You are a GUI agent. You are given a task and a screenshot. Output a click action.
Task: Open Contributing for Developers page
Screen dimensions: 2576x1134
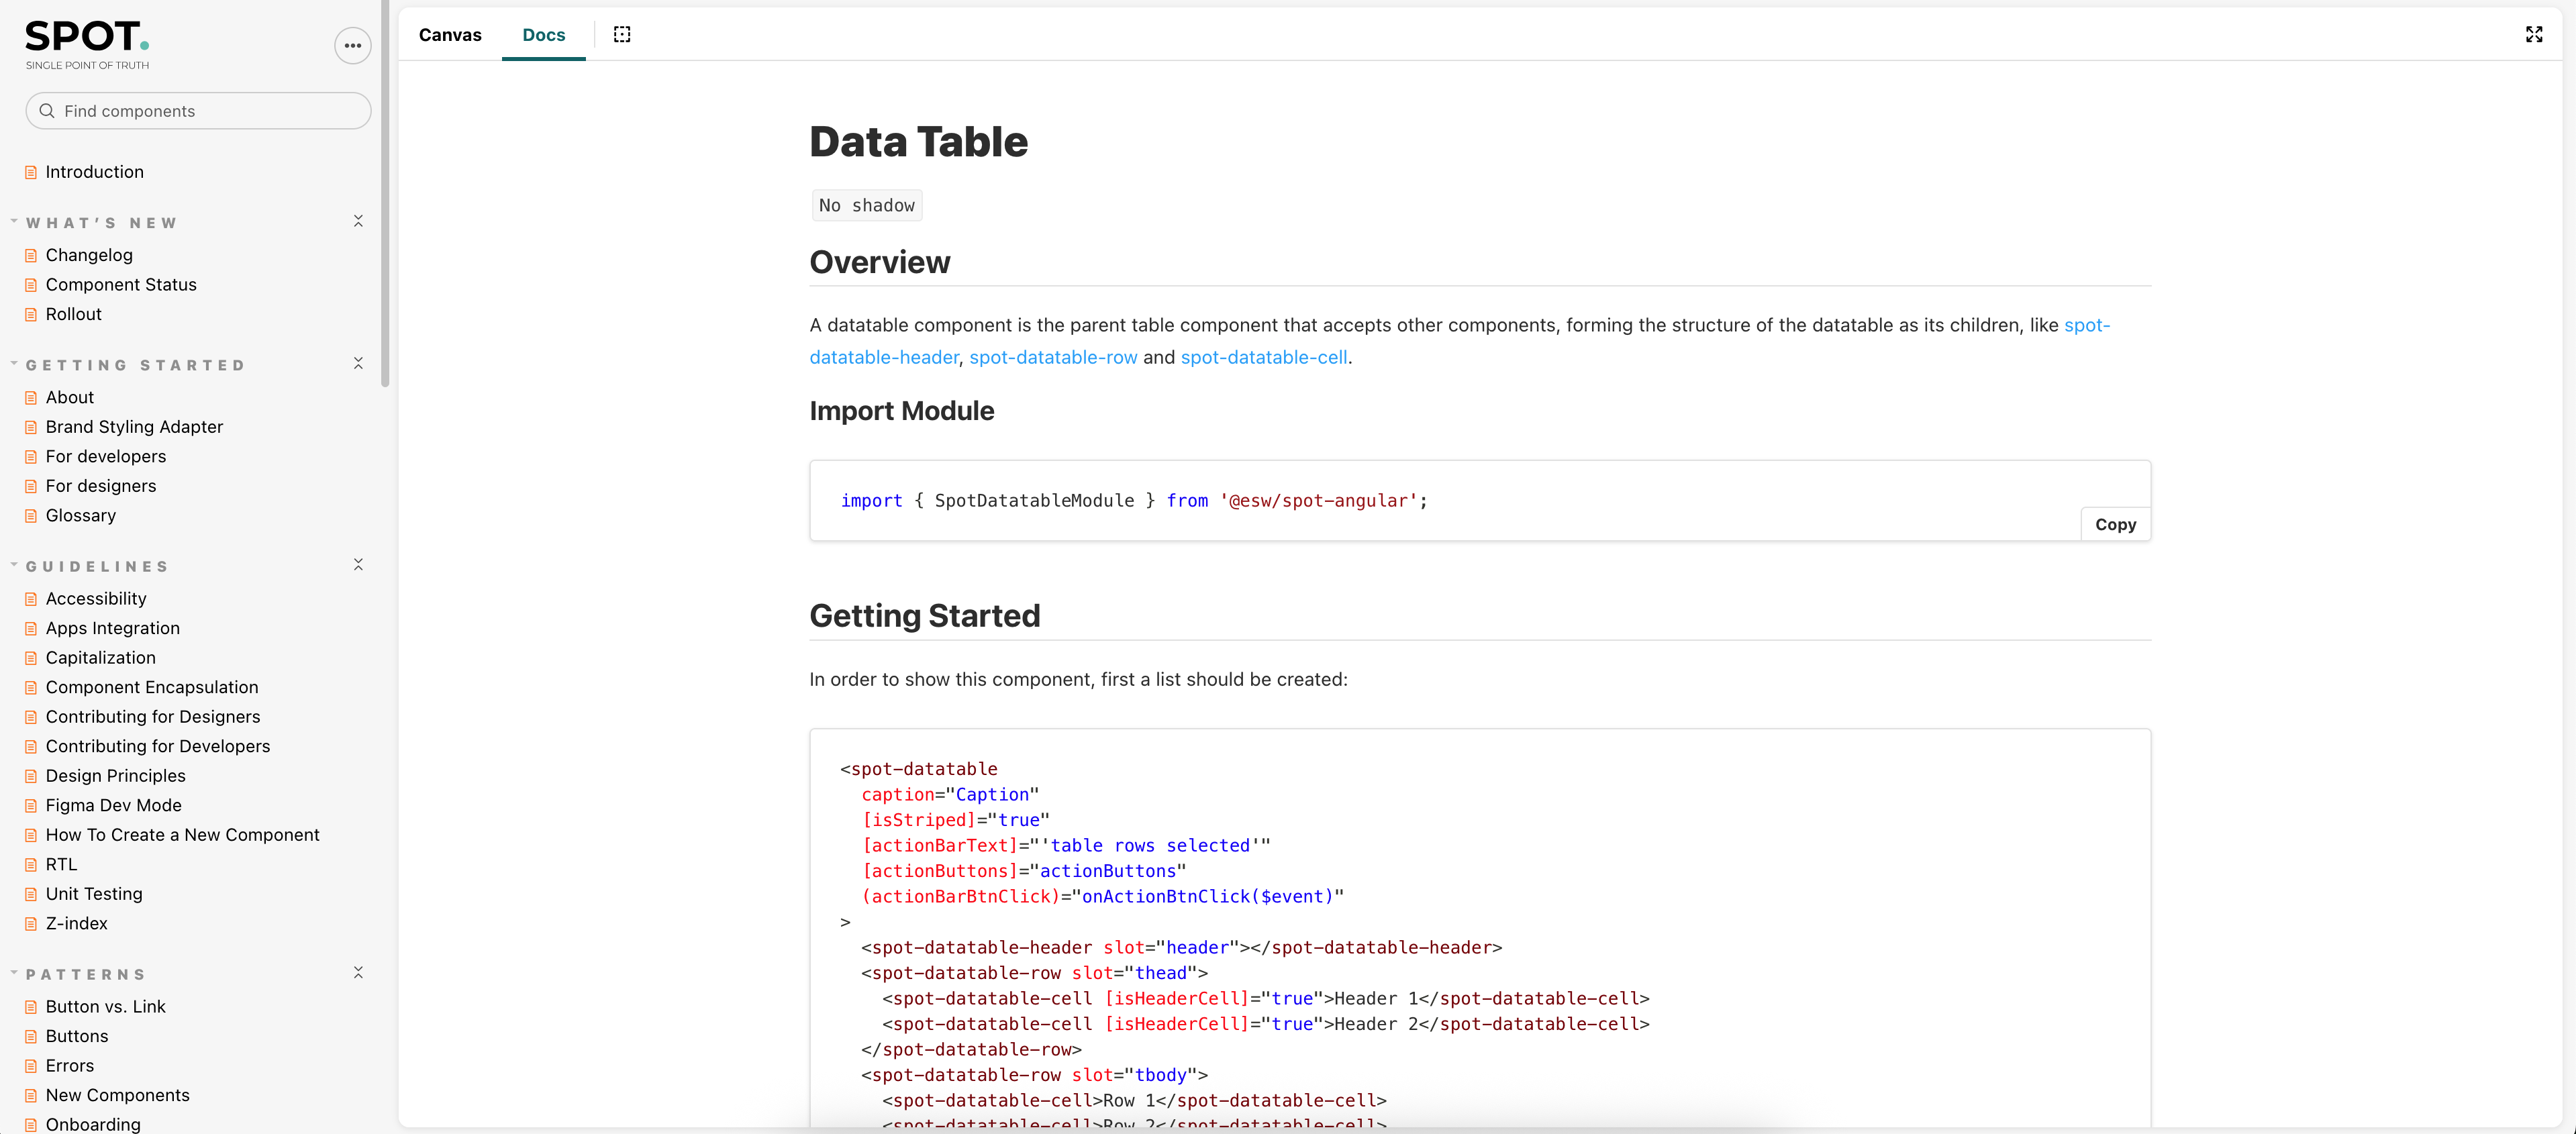click(158, 746)
